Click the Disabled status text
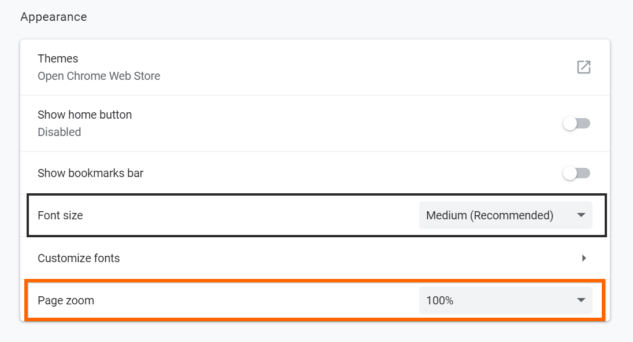The width and height of the screenshot is (633, 342). click(x=59, y=132)
